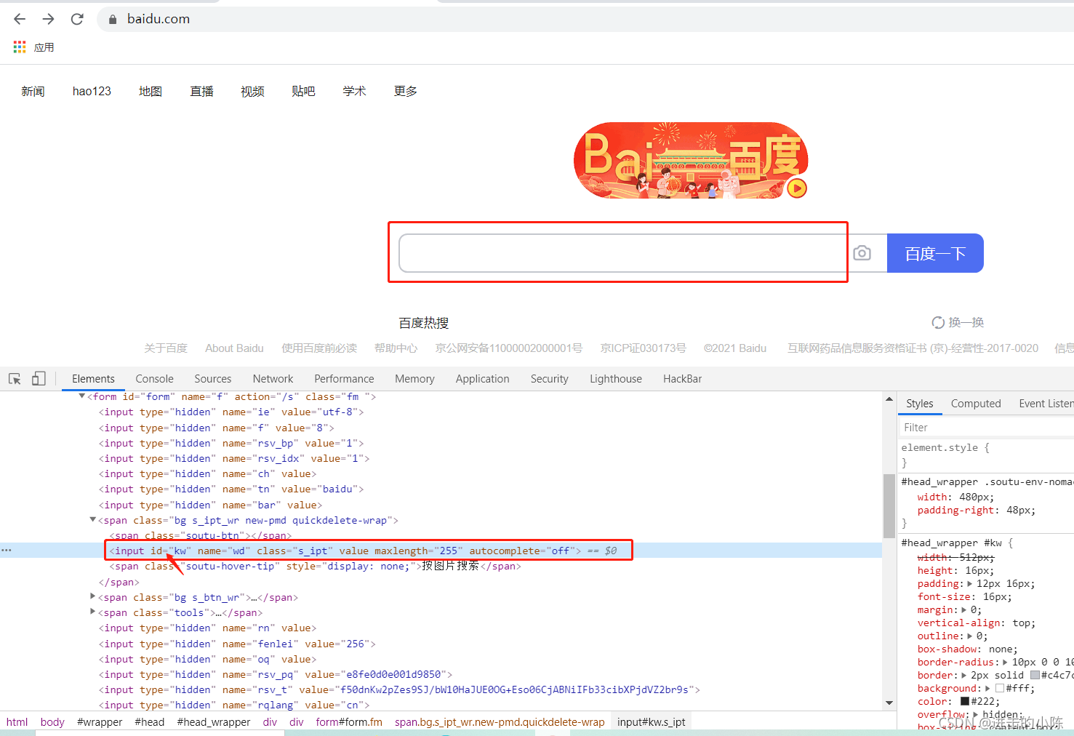
Task: Click the browser back arrow
Action: point(20,19)
